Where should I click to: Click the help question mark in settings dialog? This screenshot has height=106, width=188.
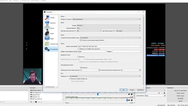point(138,12)
